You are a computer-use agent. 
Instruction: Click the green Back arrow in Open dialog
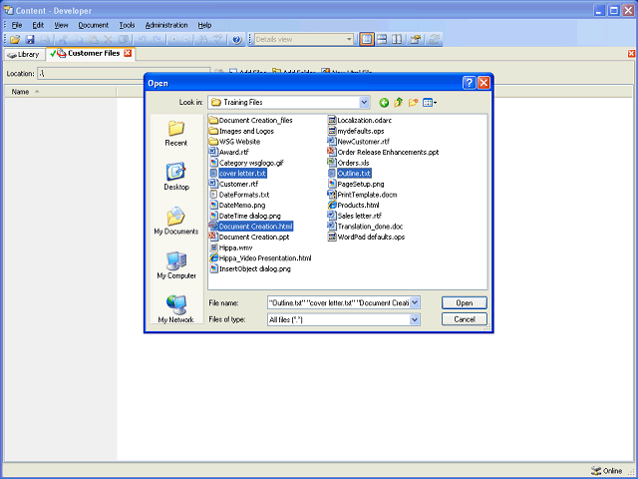(384, 103)
